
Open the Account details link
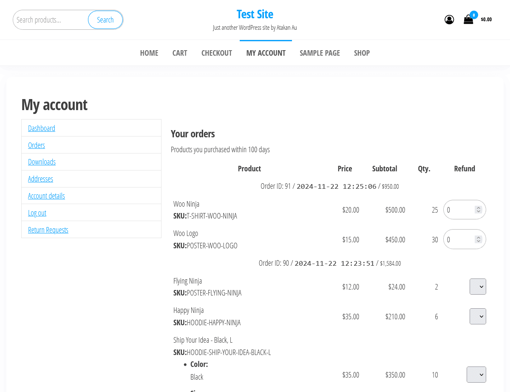coord(46,196)
